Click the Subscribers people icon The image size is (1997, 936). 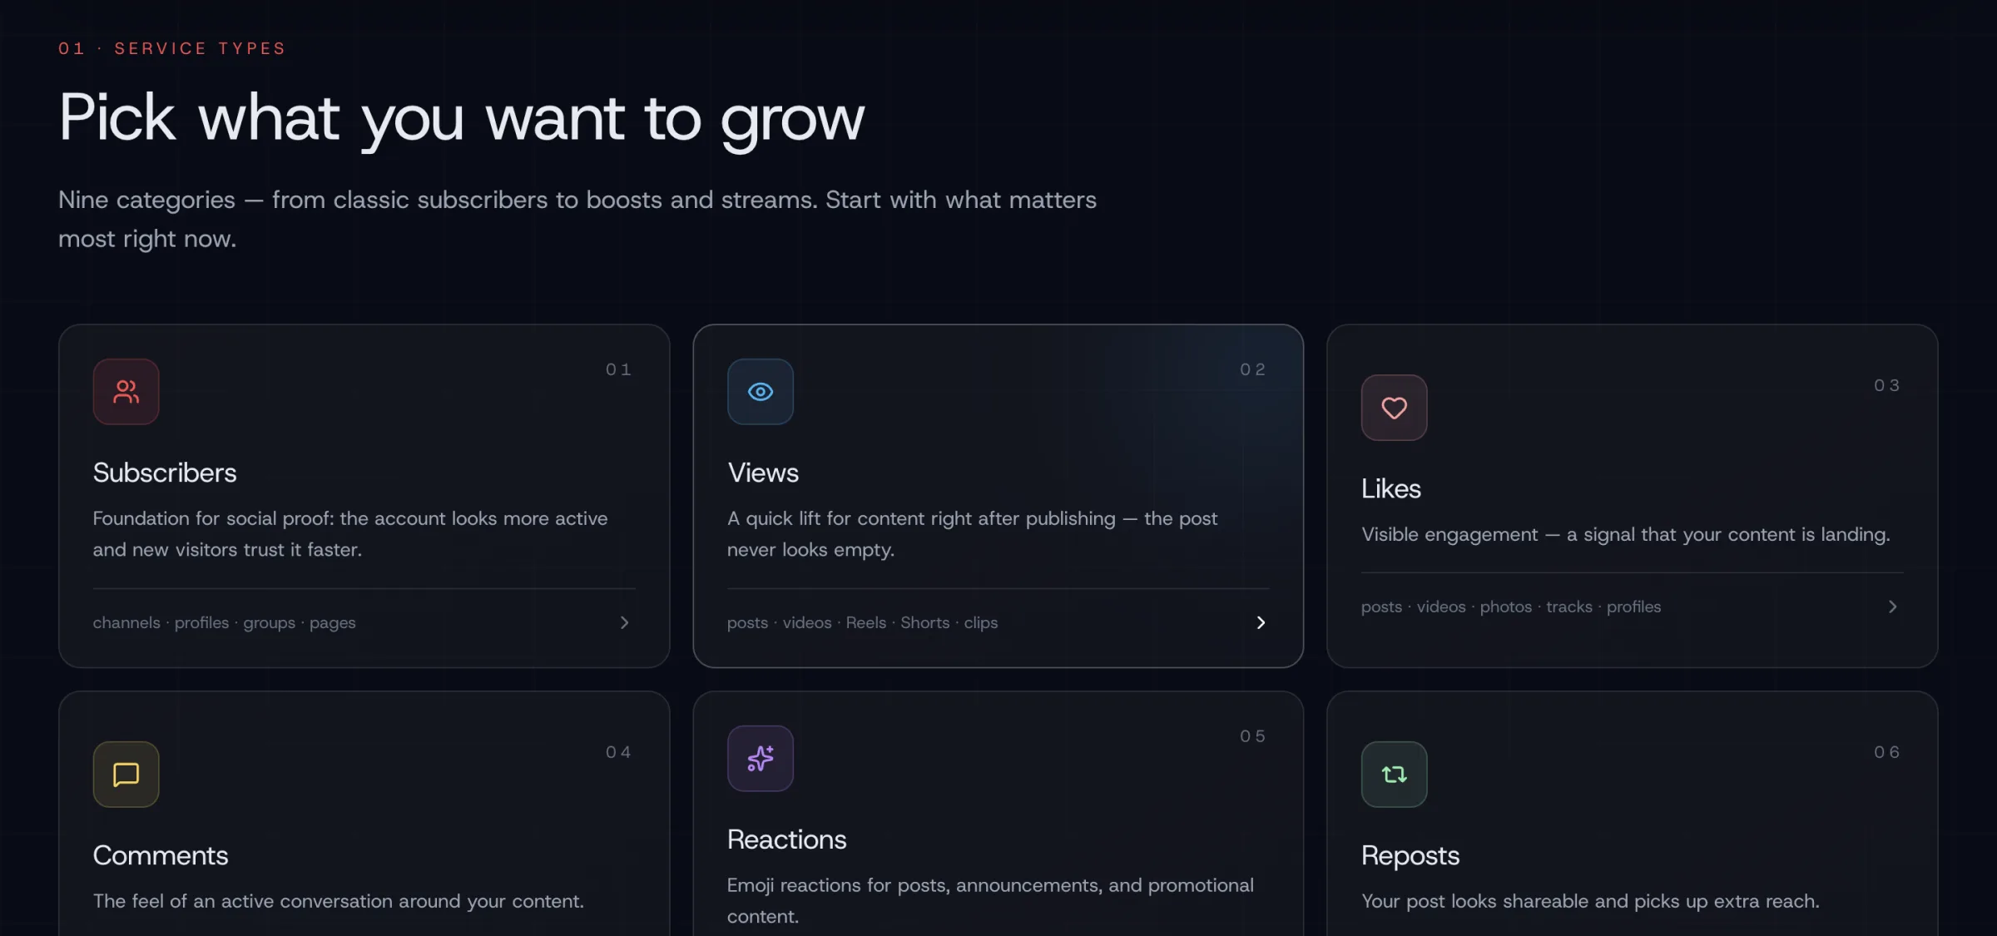(126, 391)
